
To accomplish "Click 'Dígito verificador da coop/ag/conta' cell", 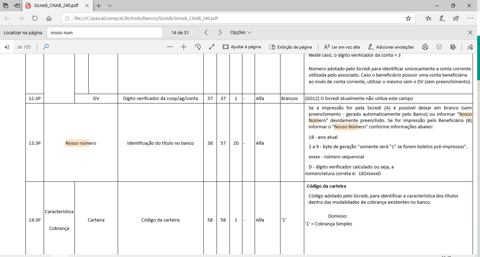I will point(161,98).
